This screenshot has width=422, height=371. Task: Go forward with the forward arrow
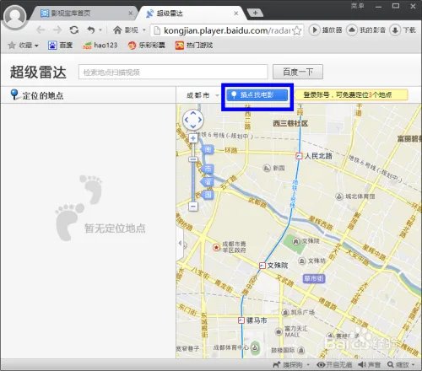[57, 30]
